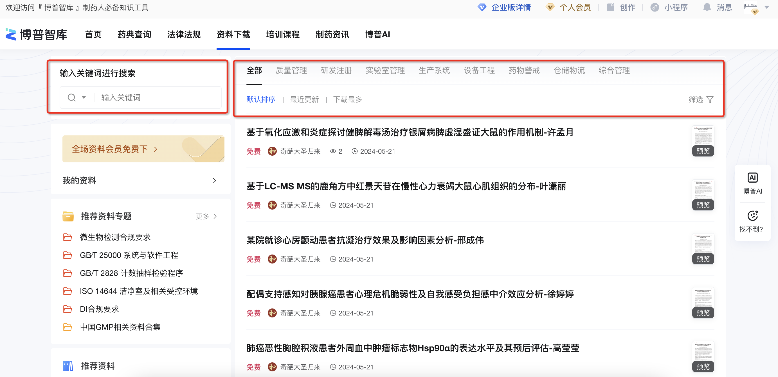
Task: Click the 创作 edit icon
Action: click(610, 7)
